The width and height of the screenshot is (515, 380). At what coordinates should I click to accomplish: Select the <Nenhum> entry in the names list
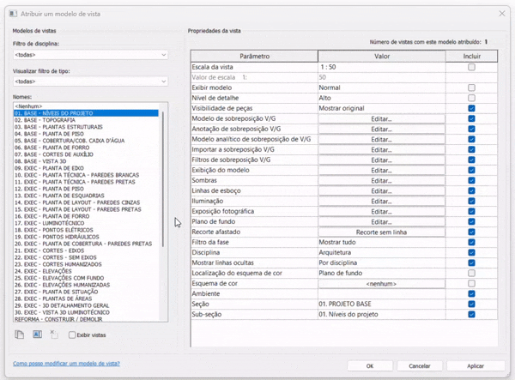29,106
